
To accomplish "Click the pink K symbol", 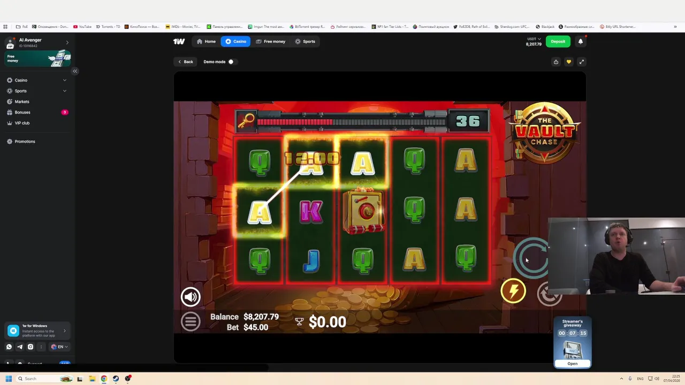I will pyautogui.click(x=311, y=212).
